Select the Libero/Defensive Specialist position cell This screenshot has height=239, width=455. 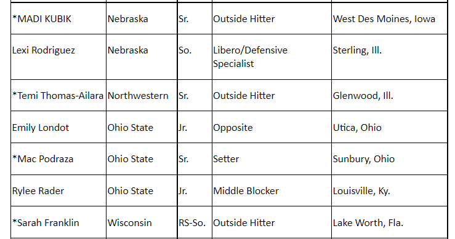[272, 57]
